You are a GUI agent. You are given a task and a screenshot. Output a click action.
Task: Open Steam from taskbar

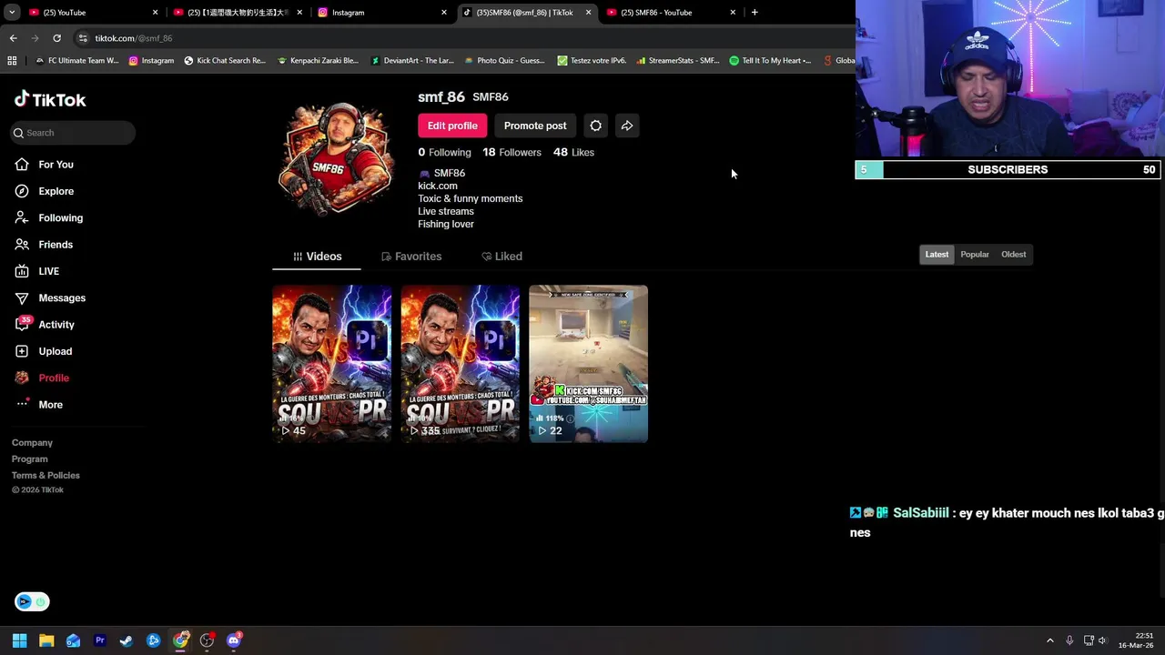tap(127, 640)
